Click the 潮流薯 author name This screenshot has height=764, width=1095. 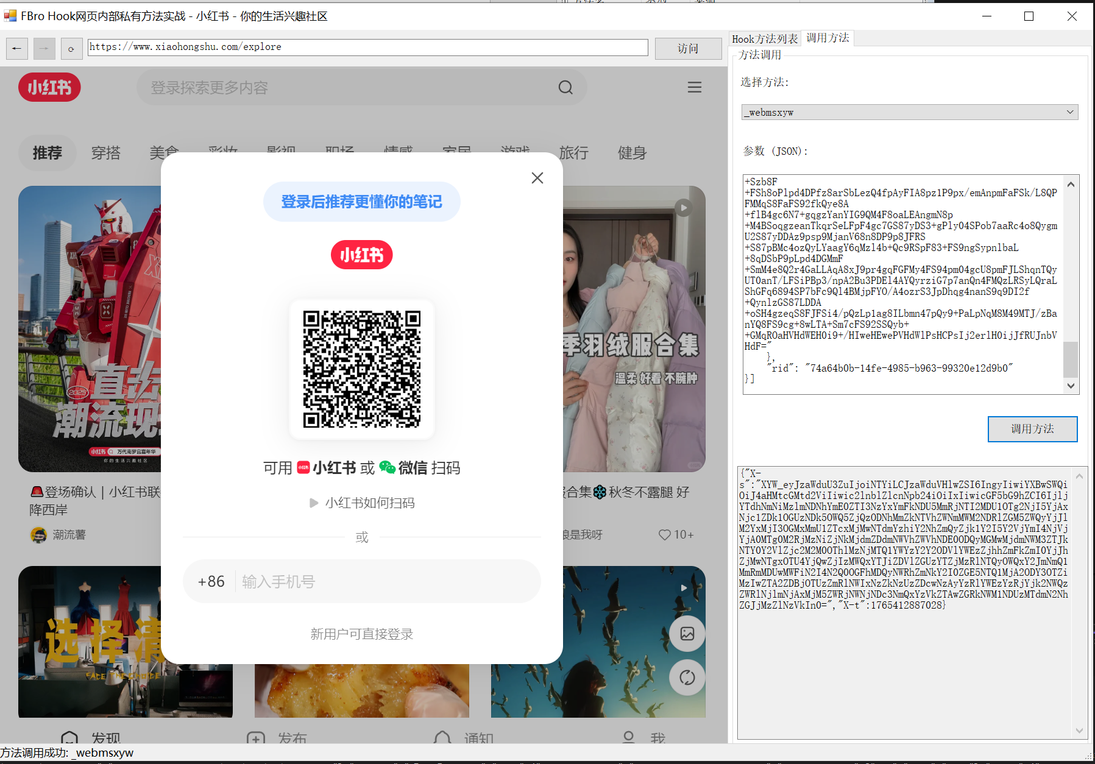[69, 535]
